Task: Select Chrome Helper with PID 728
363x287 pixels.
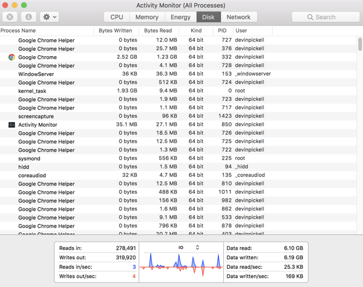Action: (178, 65)
